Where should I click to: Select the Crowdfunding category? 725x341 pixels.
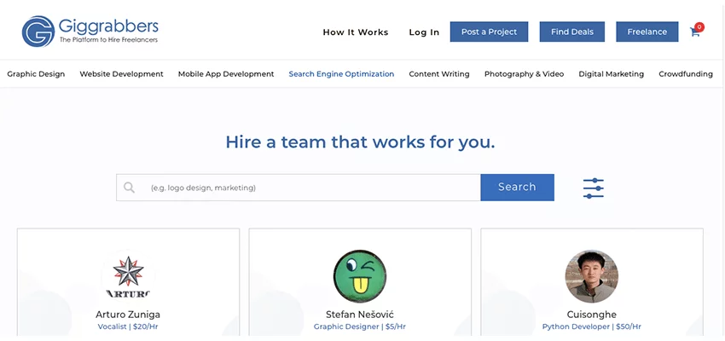point(686,74)
